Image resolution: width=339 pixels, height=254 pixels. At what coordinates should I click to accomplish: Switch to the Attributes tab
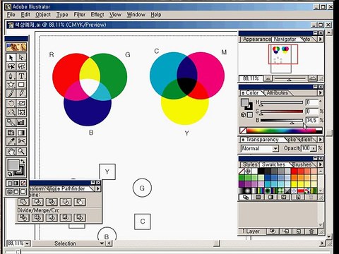coord(278,93)
